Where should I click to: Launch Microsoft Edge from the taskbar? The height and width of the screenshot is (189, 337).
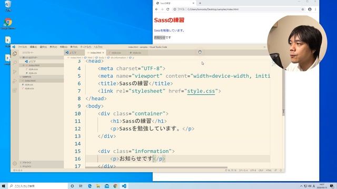90,186
